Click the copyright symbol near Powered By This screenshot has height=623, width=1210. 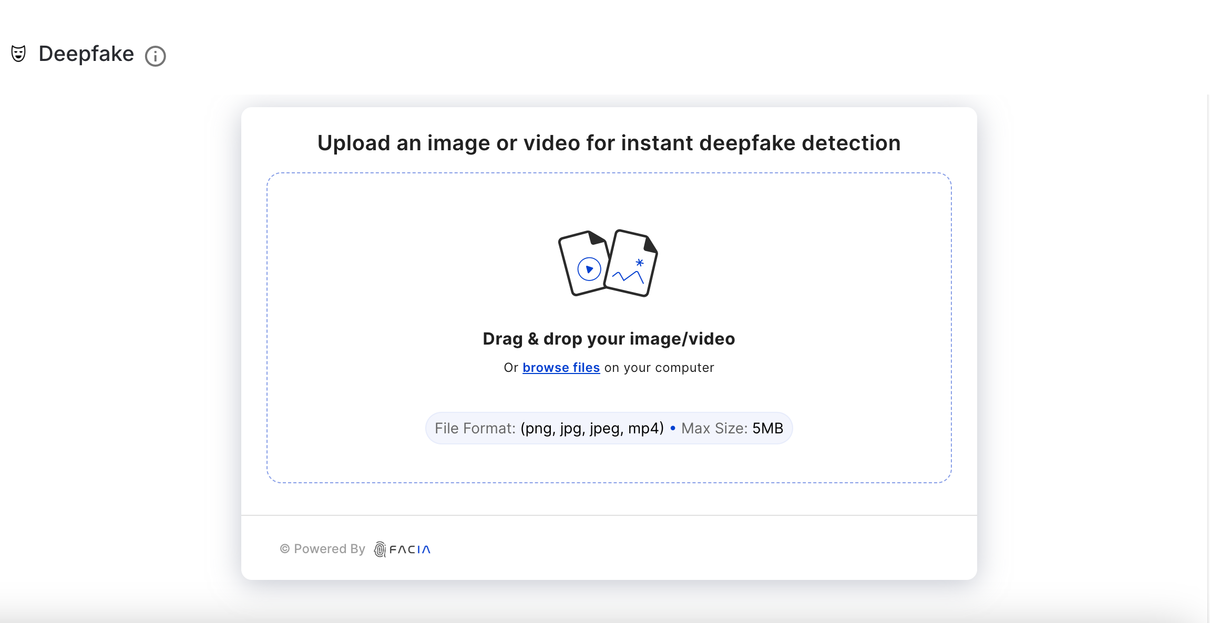[285, 549]
